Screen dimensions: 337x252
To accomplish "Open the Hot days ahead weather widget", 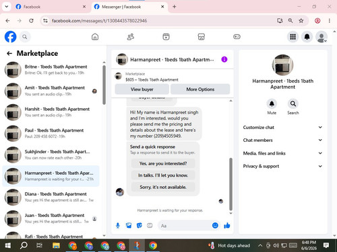I will (229, 245).
